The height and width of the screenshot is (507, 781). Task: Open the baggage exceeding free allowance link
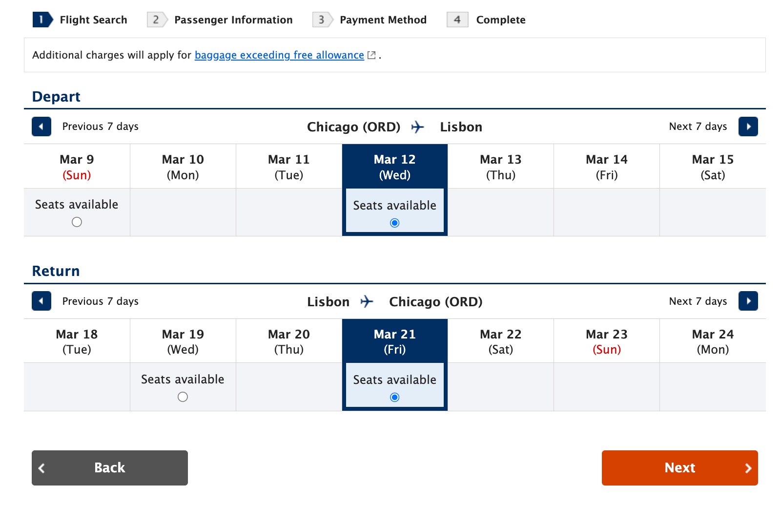click(x=279, y=55)
